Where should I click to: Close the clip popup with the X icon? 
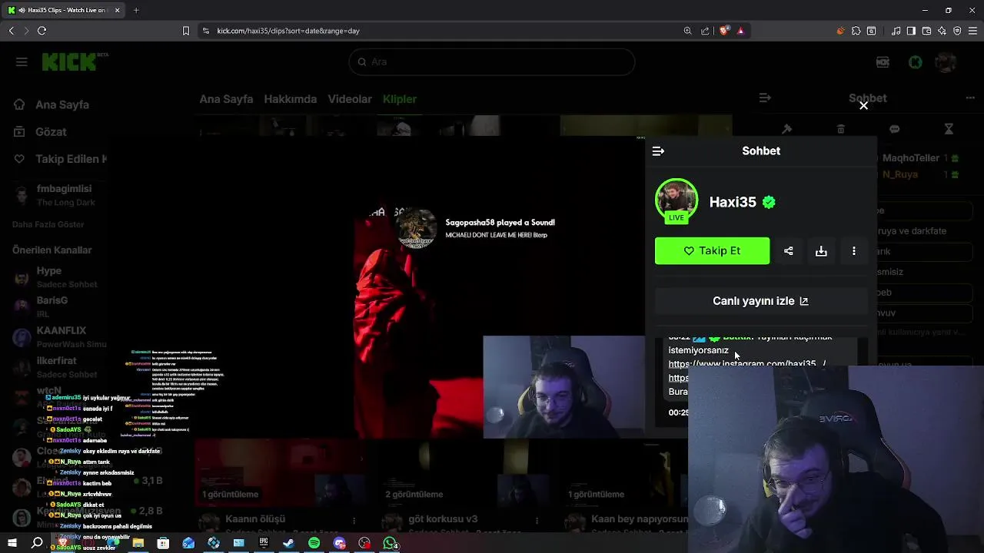(x=863, y=105)
